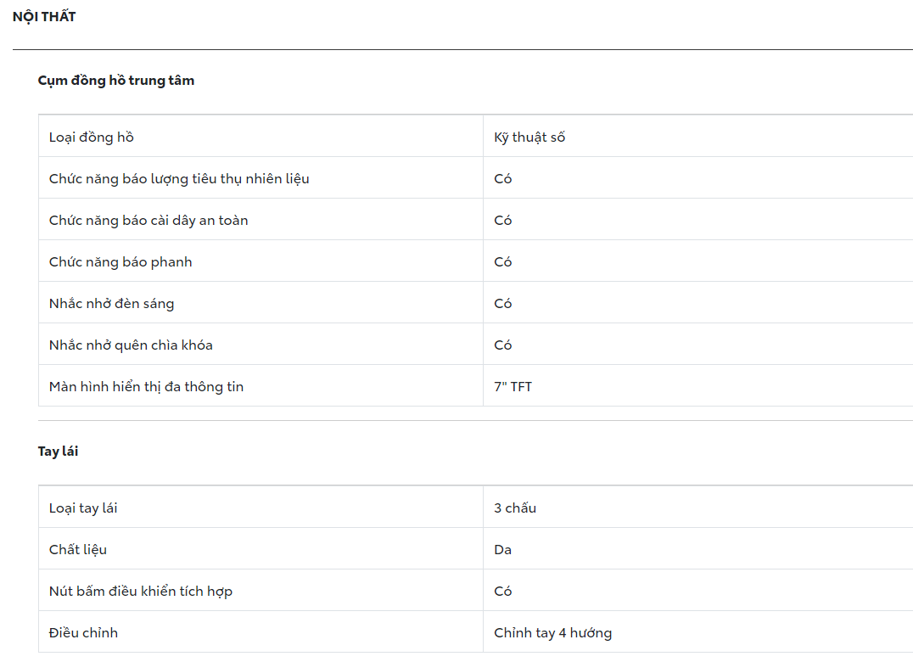
Task: Select the Da material value
Action: pyautogui.click(x=503, y=550)
